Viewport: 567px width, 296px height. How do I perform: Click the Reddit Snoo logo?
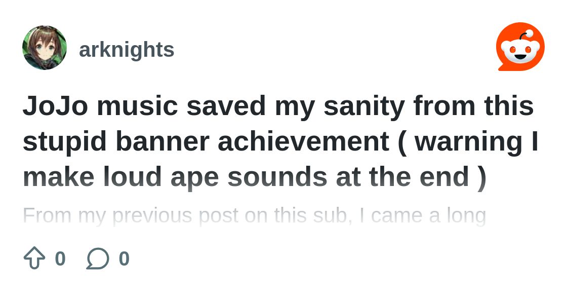pos(520,47)
